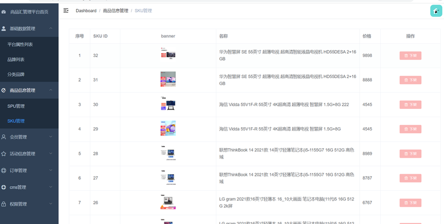Expand the 权限管理 menu chevron
444x224 pixels.
click(51, 204)
